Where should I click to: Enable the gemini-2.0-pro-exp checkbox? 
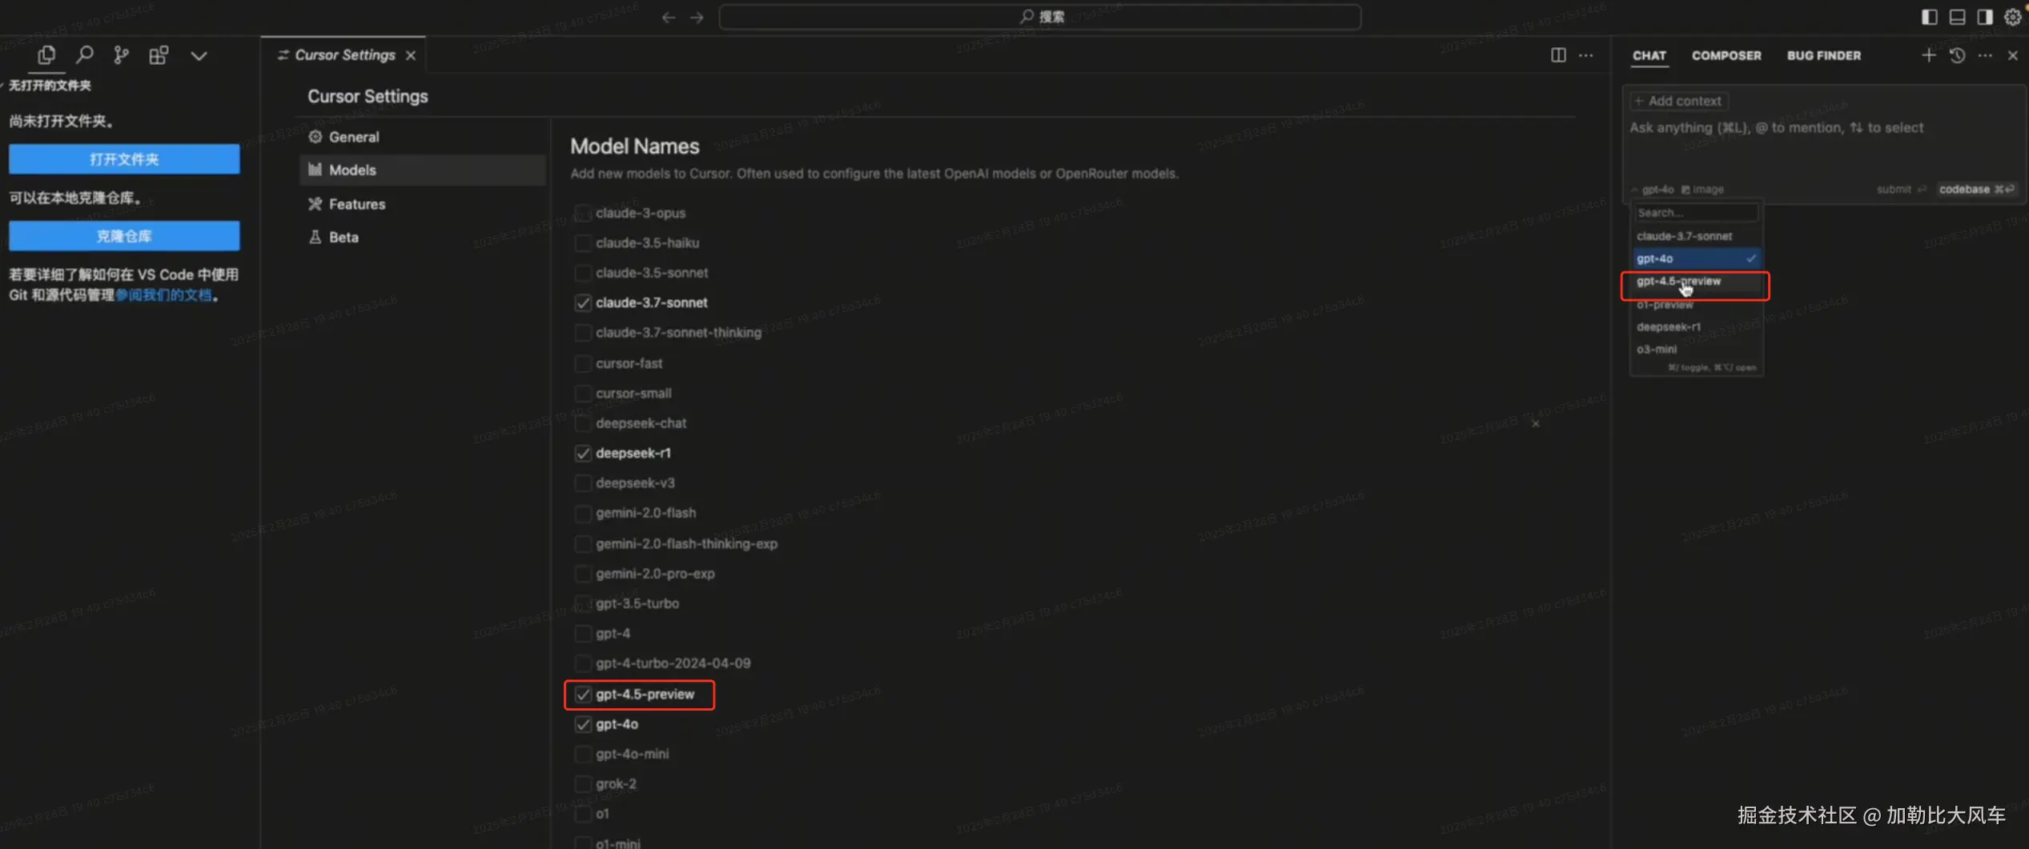(583, 573)
